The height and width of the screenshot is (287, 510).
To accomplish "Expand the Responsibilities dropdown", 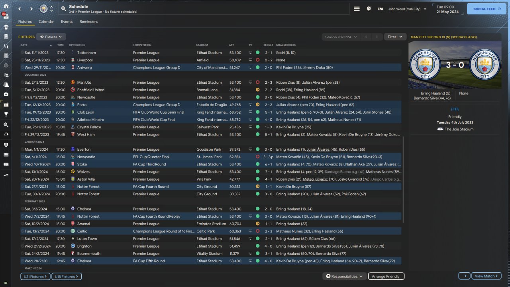I will click(345, 276).
